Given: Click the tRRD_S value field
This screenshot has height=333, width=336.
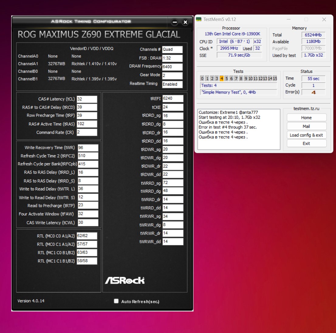Looking at the screenshot, I should (x=88, y=181).
